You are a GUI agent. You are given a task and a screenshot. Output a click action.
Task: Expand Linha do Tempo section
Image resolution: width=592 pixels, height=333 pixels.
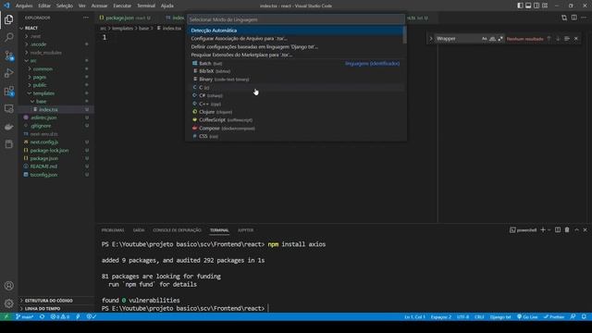tap(56, 308)
